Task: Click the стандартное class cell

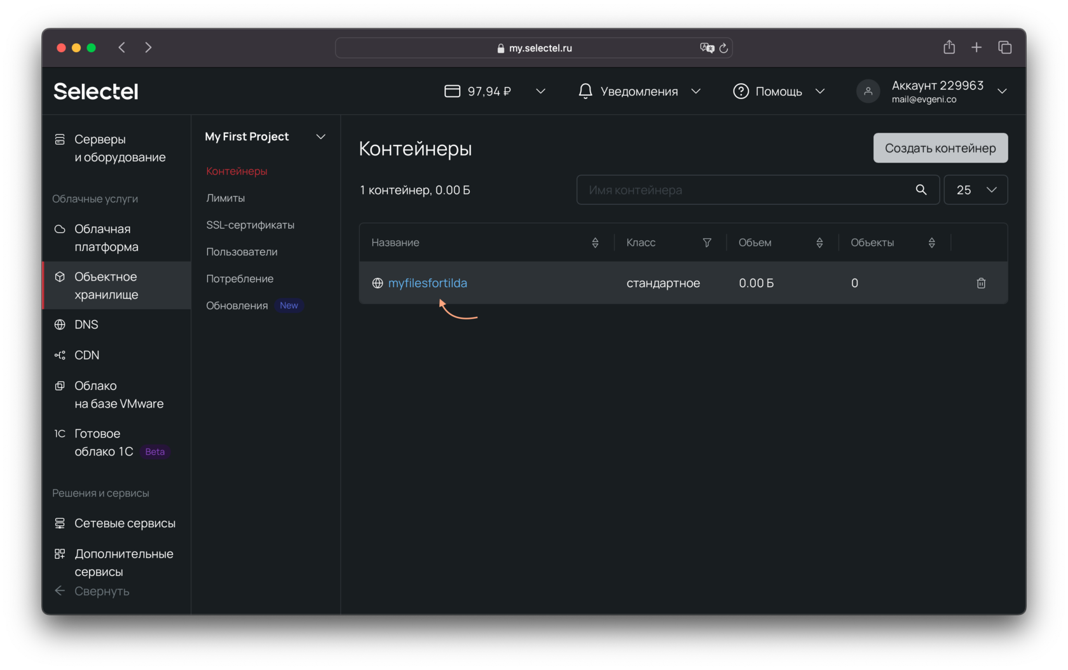Action: 663,283
